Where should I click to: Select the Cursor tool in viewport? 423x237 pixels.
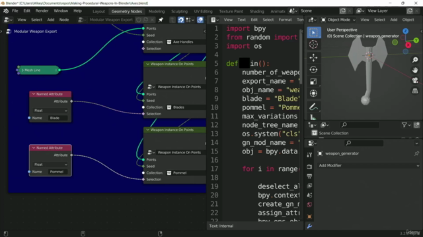coord(313,45)
